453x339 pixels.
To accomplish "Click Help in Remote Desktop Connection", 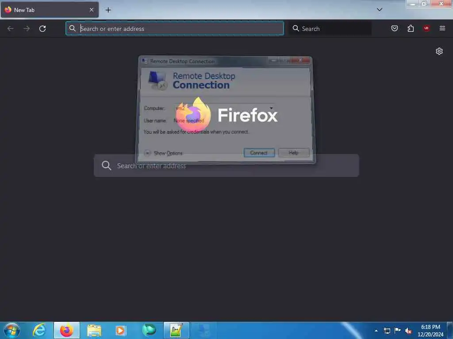I will (x=294, y=153).
